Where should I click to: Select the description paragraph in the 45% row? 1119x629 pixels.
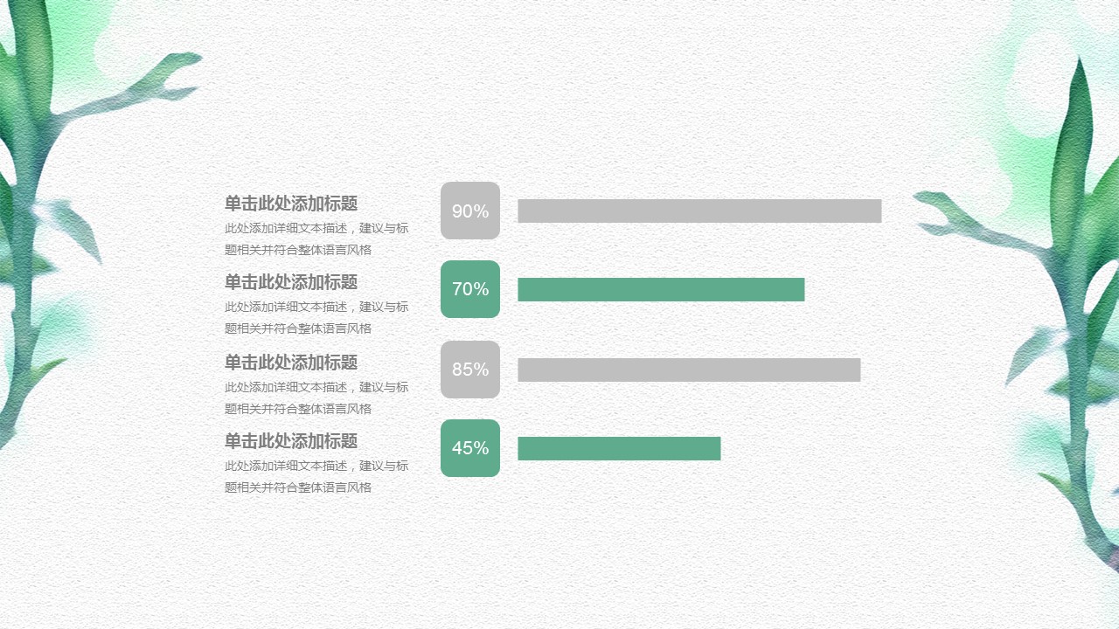coord(316,476)
